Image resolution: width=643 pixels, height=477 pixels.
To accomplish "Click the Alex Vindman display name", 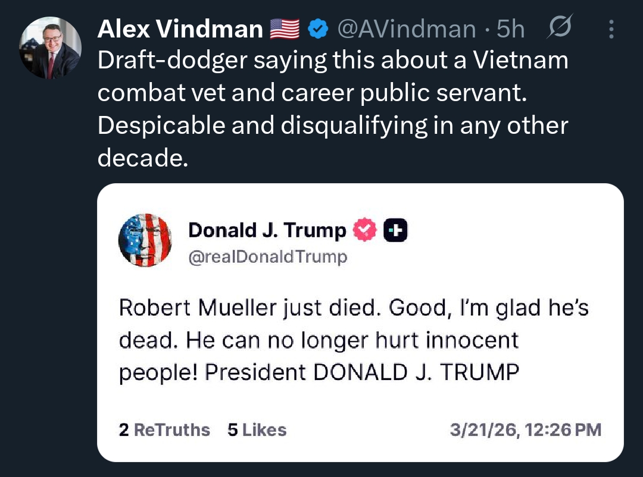I will coord(180,28).
